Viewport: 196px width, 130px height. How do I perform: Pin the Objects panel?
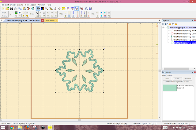193,20
